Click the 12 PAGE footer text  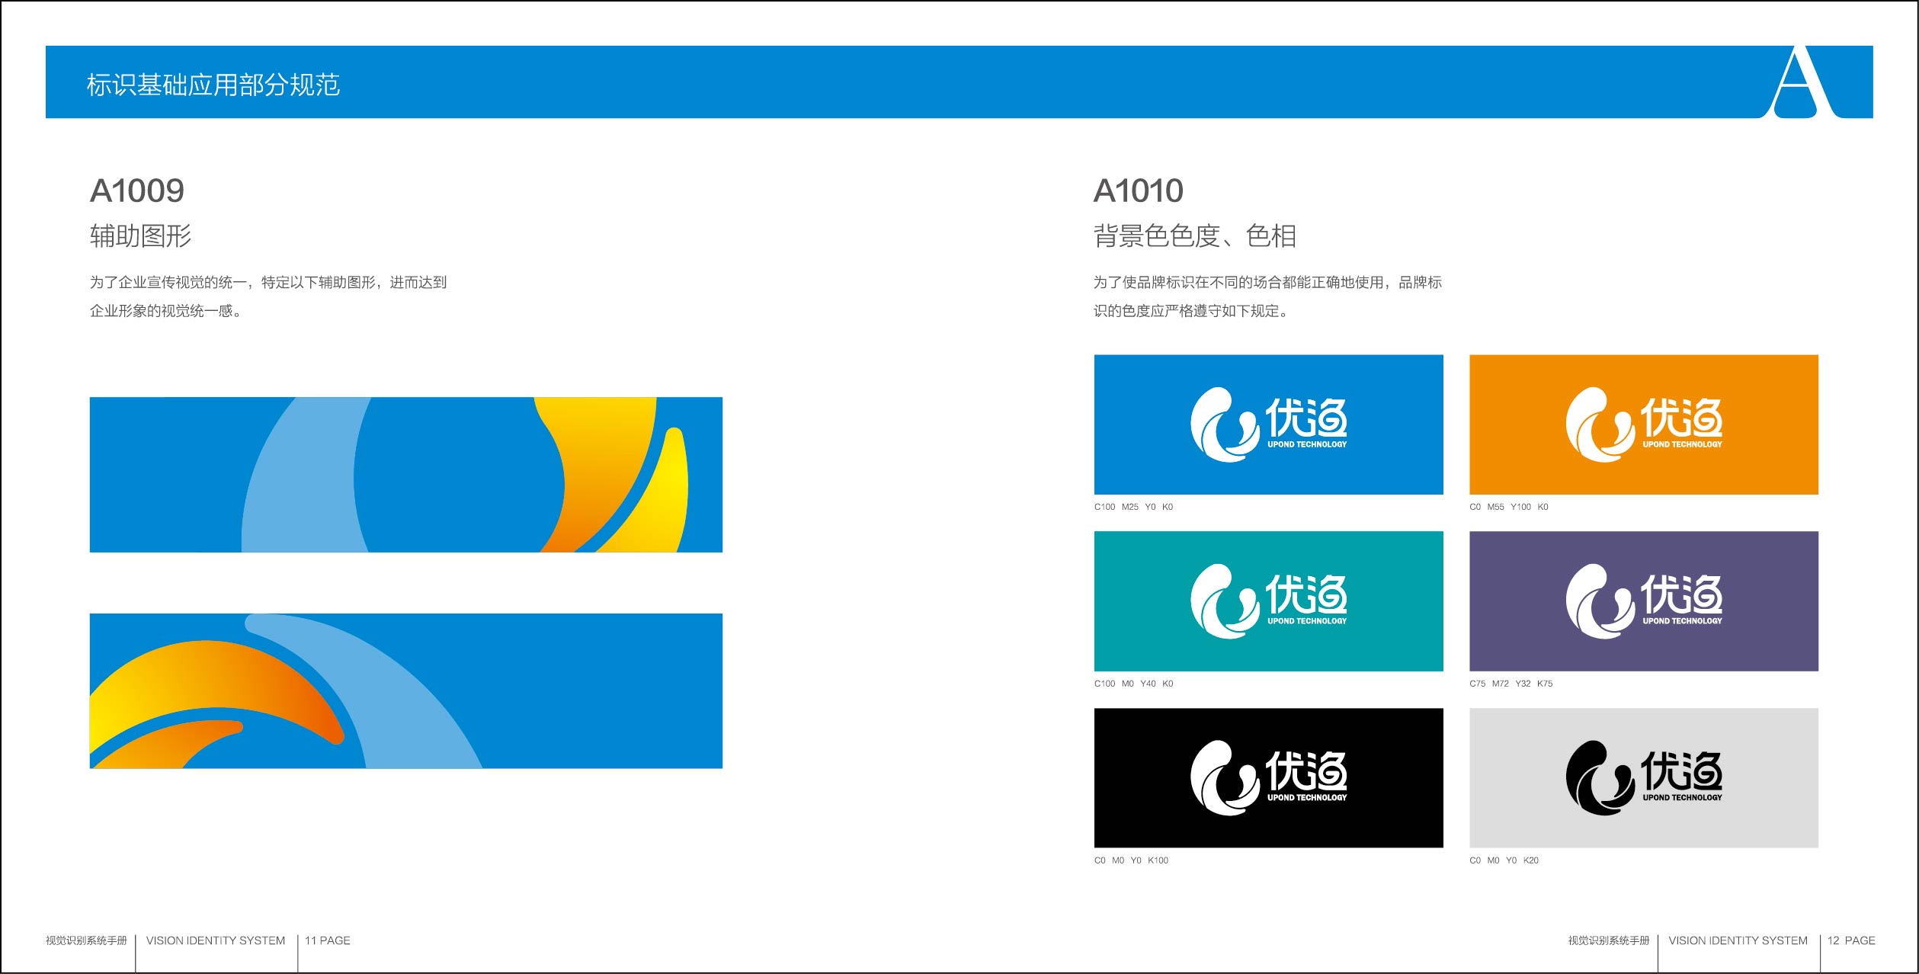pos(1850,940)
